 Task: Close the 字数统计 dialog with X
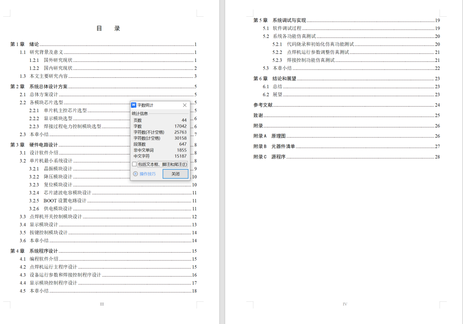click(x=184, y=105)
